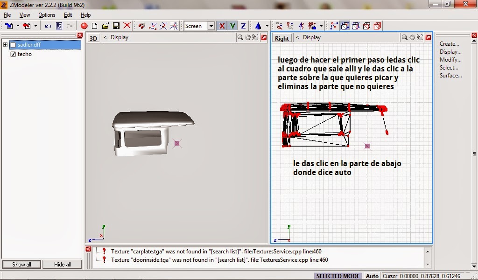478x280 pixels.
Task: Uncheck the techo object checkbox
Action: coord(13,54)
